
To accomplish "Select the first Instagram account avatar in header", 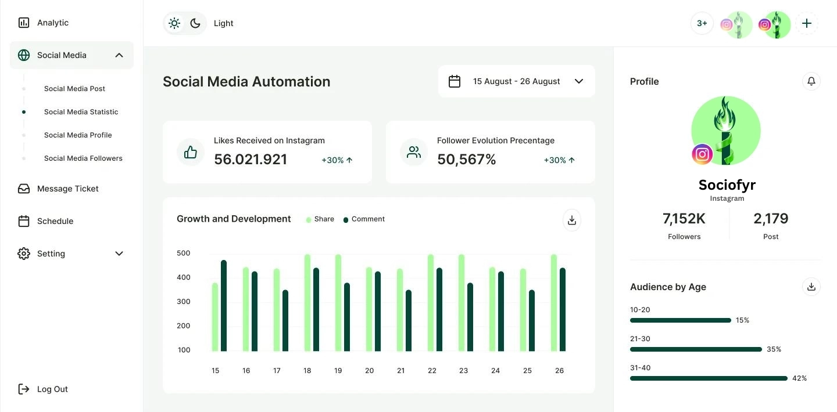I will 737,24.
